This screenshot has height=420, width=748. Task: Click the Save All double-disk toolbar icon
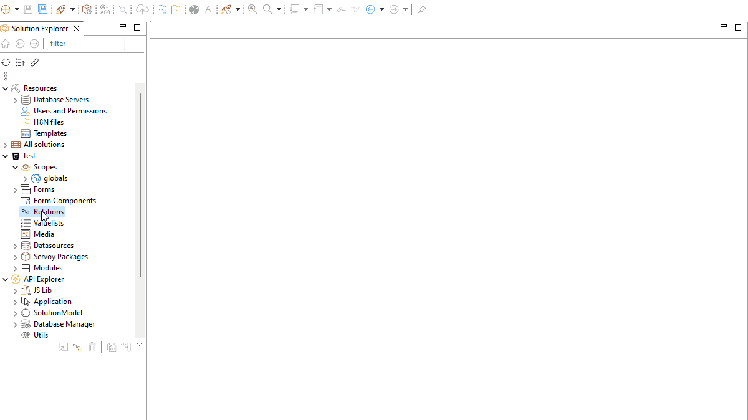[x=42, y=9]
